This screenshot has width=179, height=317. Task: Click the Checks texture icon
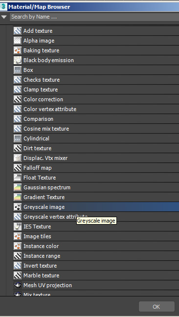coord(18,80)
